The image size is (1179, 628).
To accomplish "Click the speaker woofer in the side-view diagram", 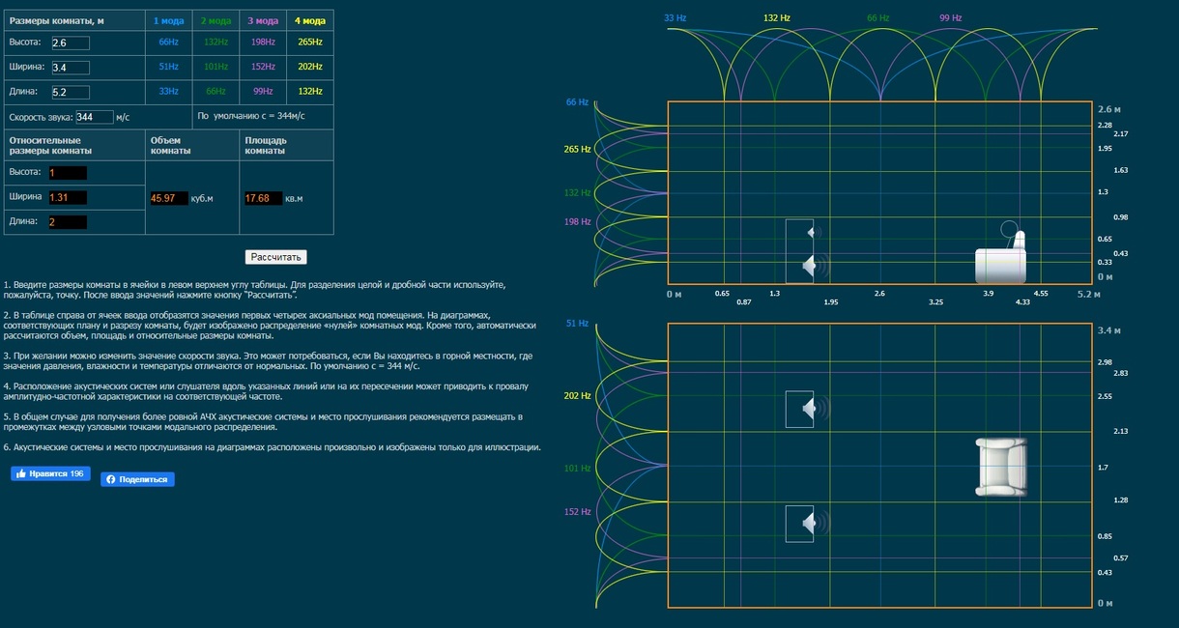I will [808, 266].
